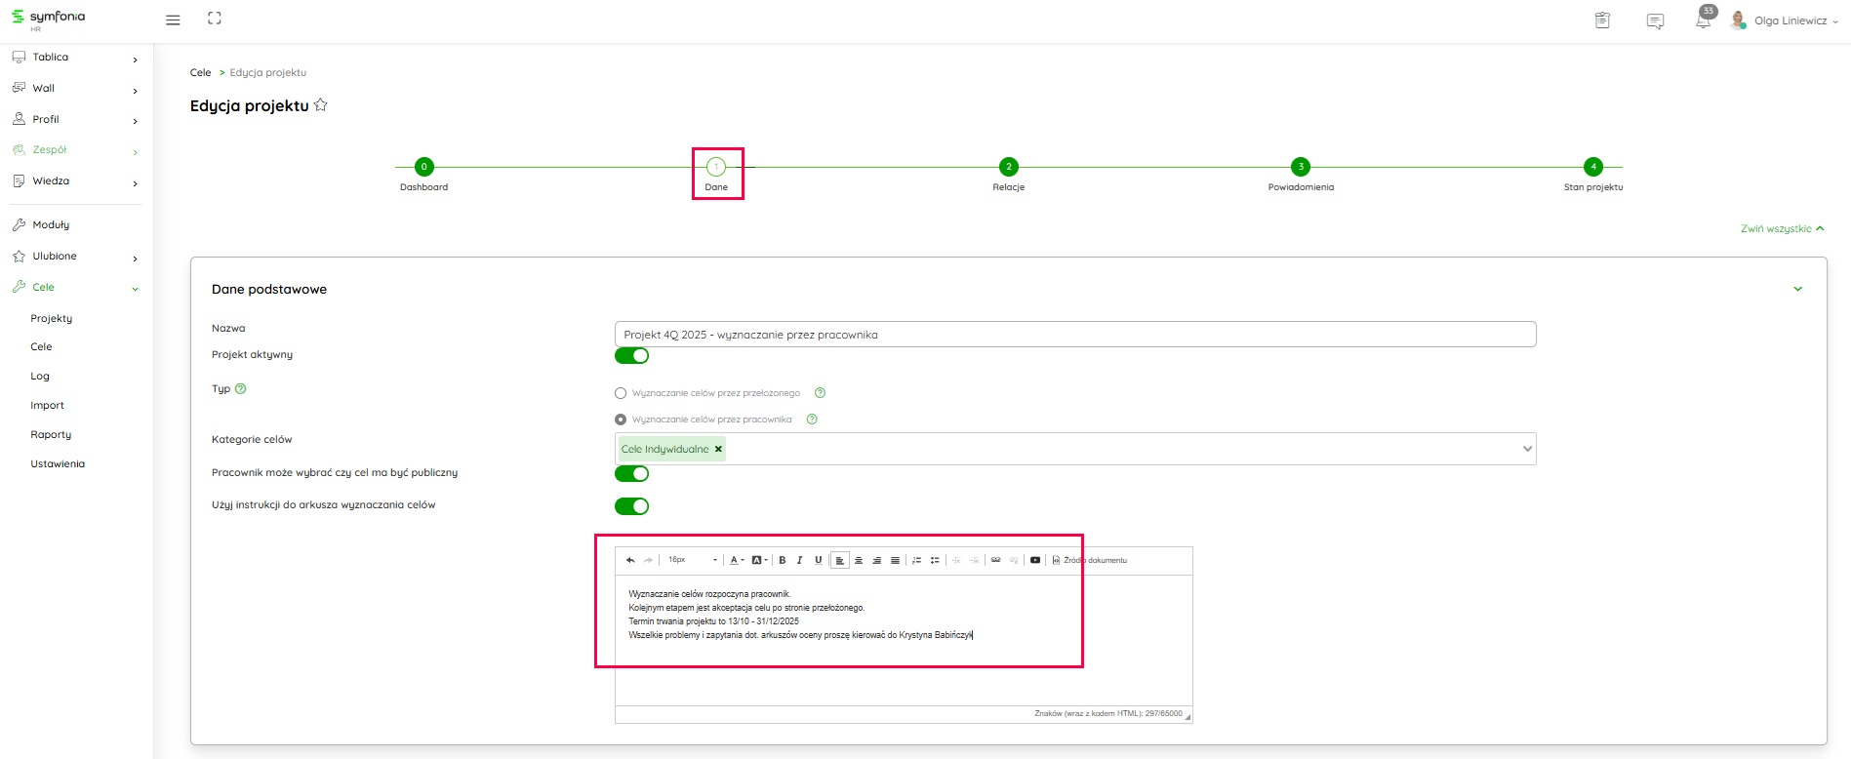Open the Kategorie celów dropdown
The width and height of the screenshot is (1851, 759).
point(1527,449)
